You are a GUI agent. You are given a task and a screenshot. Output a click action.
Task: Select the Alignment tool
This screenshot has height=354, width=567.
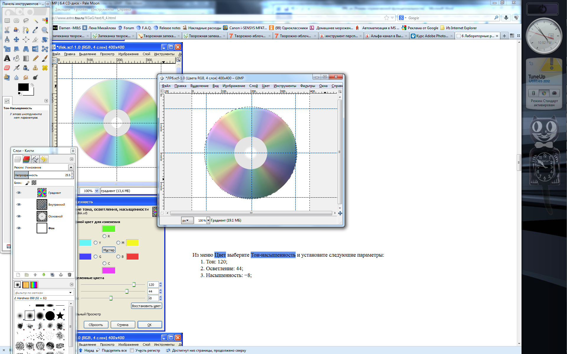[x=26, y=40]
